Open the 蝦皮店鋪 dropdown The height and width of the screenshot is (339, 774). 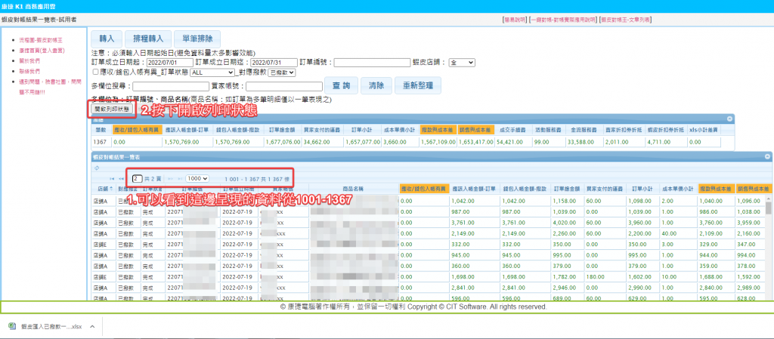461,62
